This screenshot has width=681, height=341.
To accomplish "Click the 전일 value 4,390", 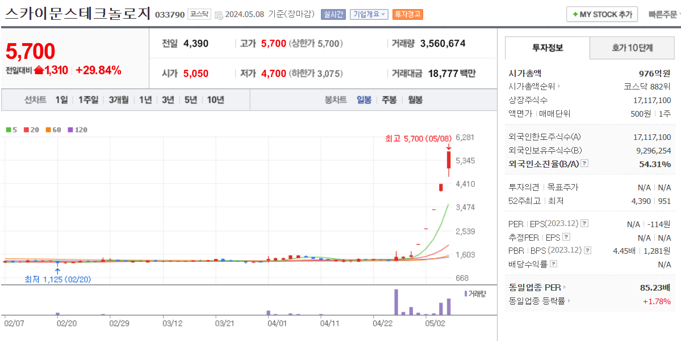I will 196,43.
